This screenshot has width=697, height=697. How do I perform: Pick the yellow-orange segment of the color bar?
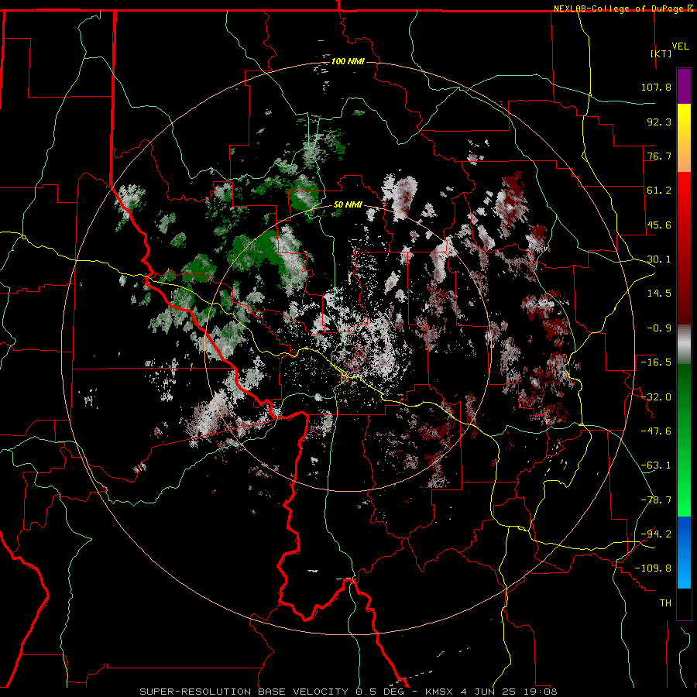684,138
